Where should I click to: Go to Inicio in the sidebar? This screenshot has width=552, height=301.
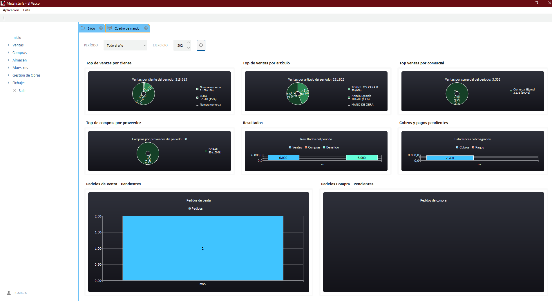[x=17, y=37]
